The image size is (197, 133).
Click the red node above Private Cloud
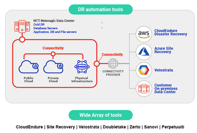tap(53, 54)
